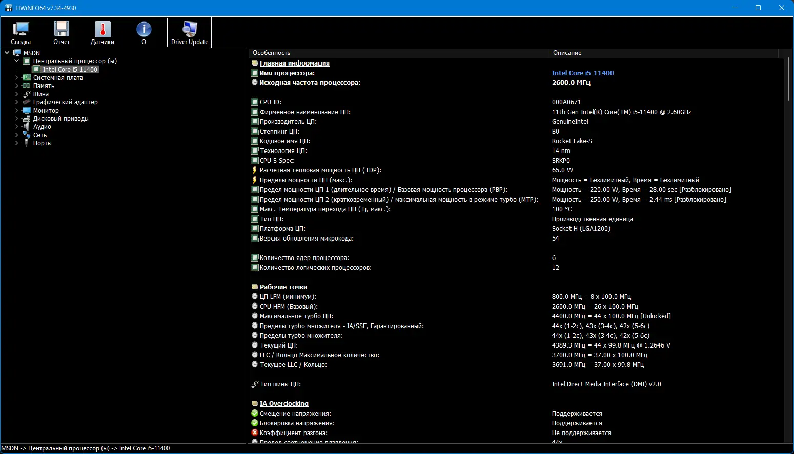Open the Сводка summary tool
The height and width of the screenshot is (454, 794).
coord(21,33)
